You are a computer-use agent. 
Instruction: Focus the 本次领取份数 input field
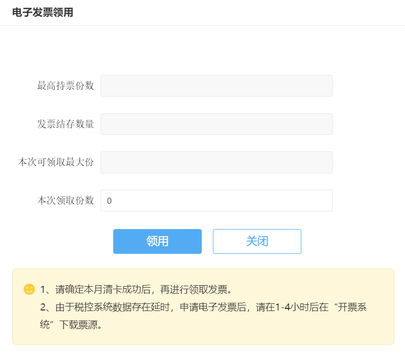pyautogui.click(x=216, y=200)
